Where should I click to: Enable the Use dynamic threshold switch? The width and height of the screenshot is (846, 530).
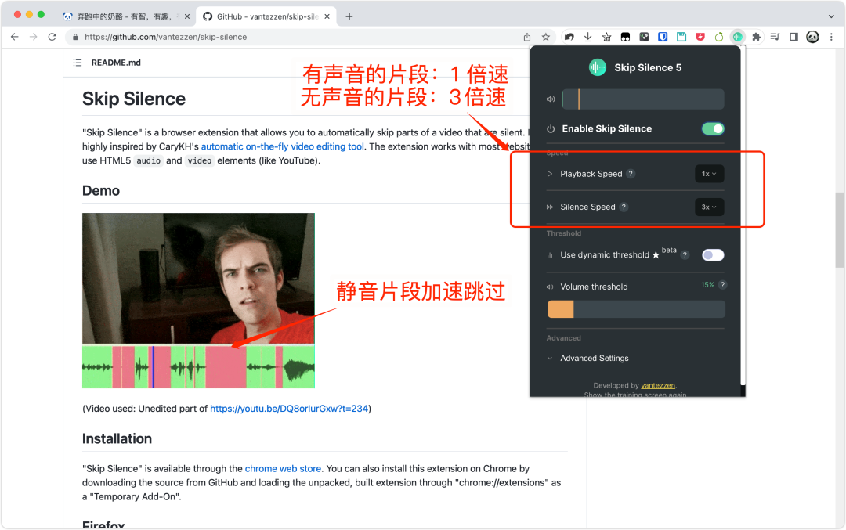tap(713, 255)
